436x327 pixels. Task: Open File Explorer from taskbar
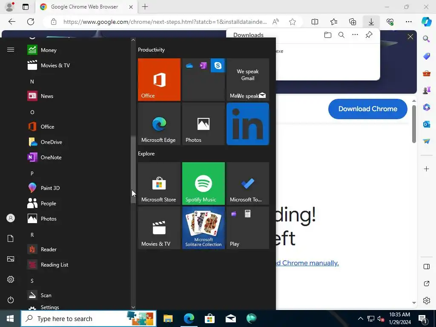[x=168, y=318]
